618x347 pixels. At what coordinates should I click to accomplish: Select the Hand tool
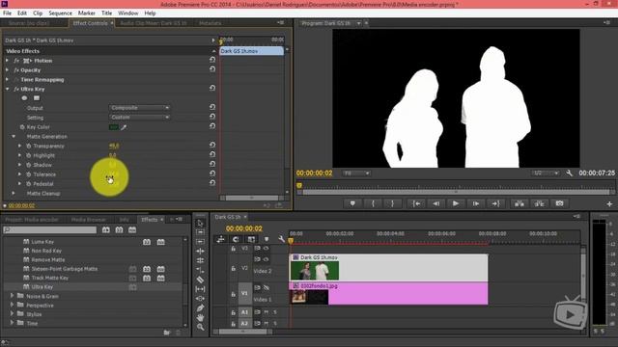click(x=200, y=317)
